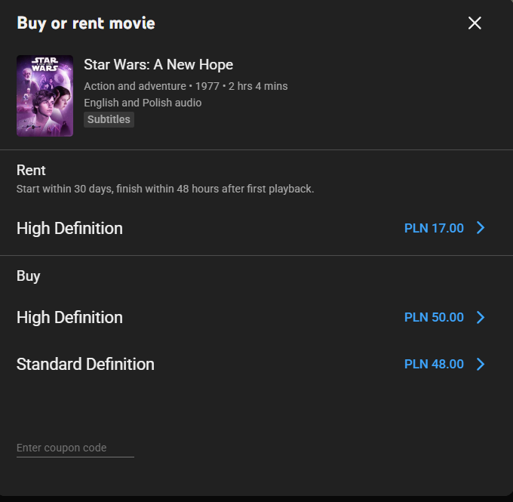Close the Buy or rent movie dialog

(x=475, y=23)
